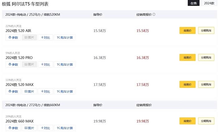Open 参数 for 2024款 660 MAX
This screenshot has width=218, height=132.
point(13,128)
